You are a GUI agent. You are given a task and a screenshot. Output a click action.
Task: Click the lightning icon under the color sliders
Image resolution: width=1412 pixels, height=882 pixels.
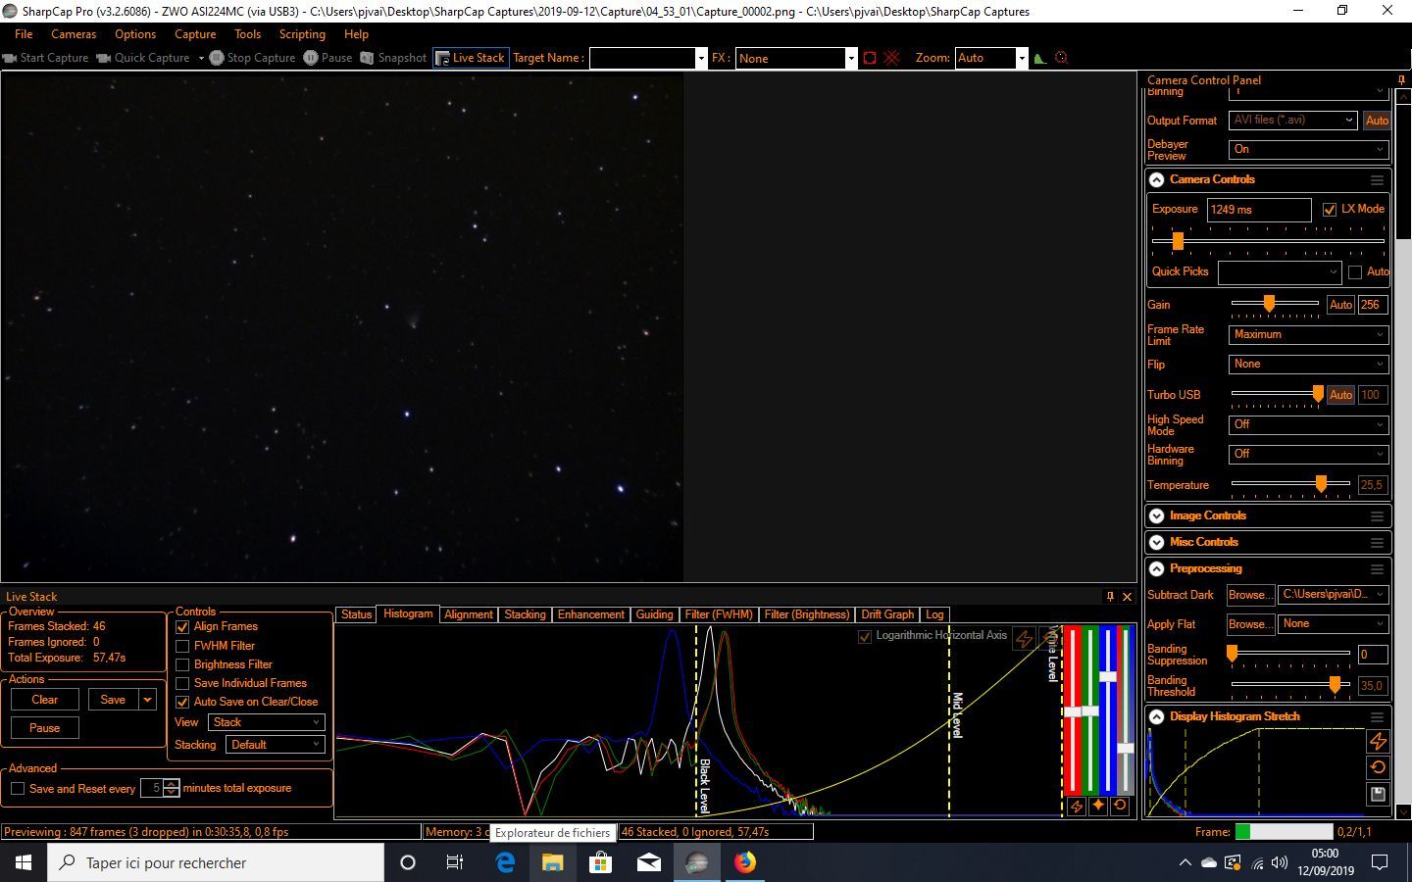[x=1077, y=806]
